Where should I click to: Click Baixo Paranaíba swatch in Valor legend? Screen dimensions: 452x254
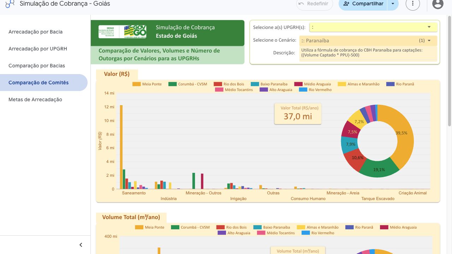tap(255, 84)
